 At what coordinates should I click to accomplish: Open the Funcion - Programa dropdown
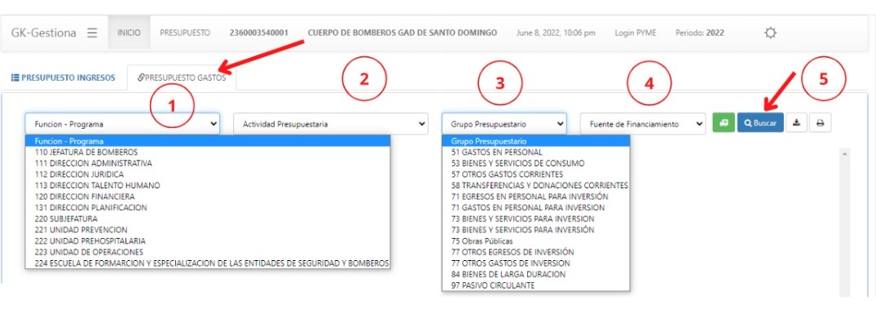(x=122, y=124)
